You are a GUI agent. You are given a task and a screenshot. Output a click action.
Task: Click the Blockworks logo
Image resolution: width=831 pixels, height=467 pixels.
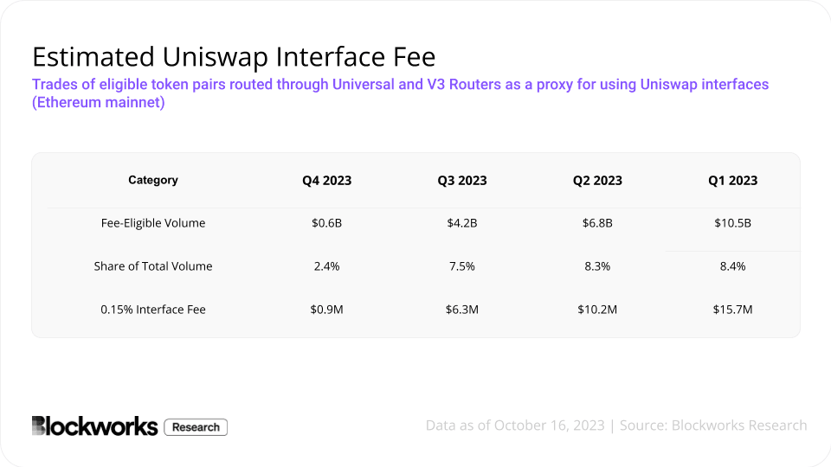[x=95, y=426]
